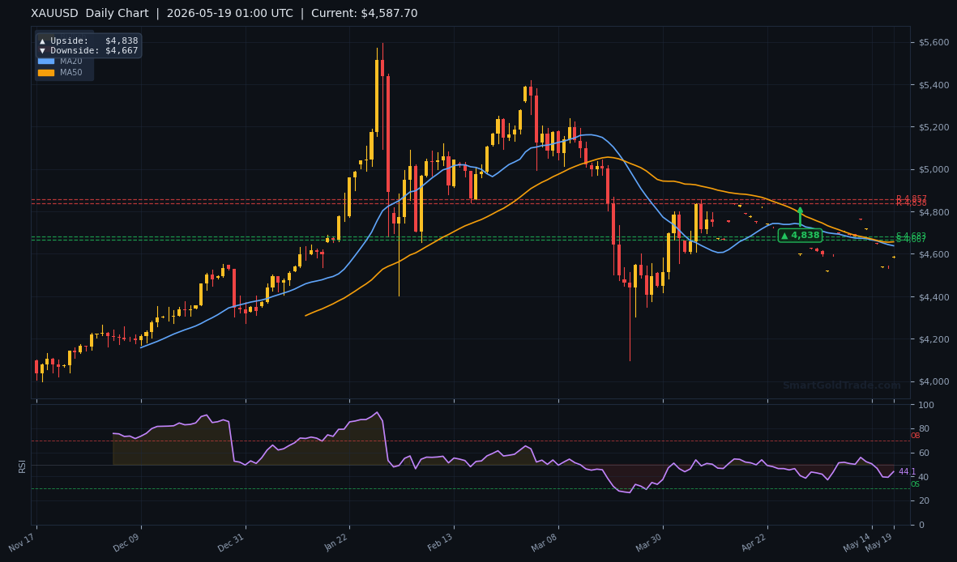The image size is (957, 562).
Task: Click the $4,400 price axis label
Action: tap(934, 297)
